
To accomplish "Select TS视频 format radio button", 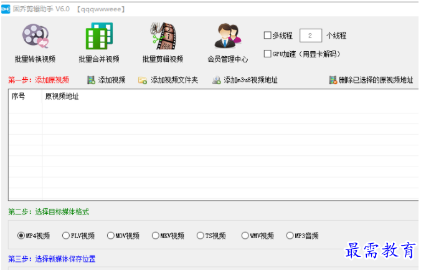I will pos(201,236).
